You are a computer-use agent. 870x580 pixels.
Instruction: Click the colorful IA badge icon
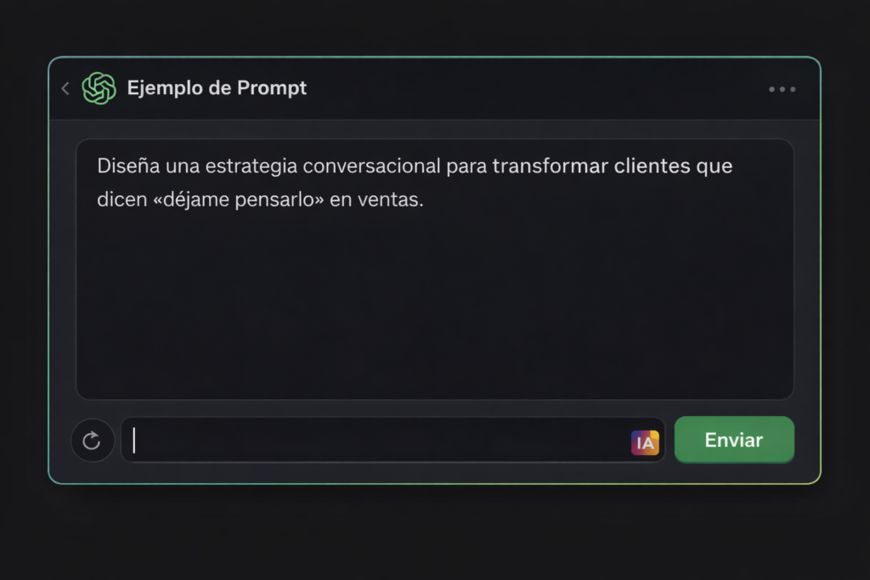pyautogui.click(x=645, y=442)
